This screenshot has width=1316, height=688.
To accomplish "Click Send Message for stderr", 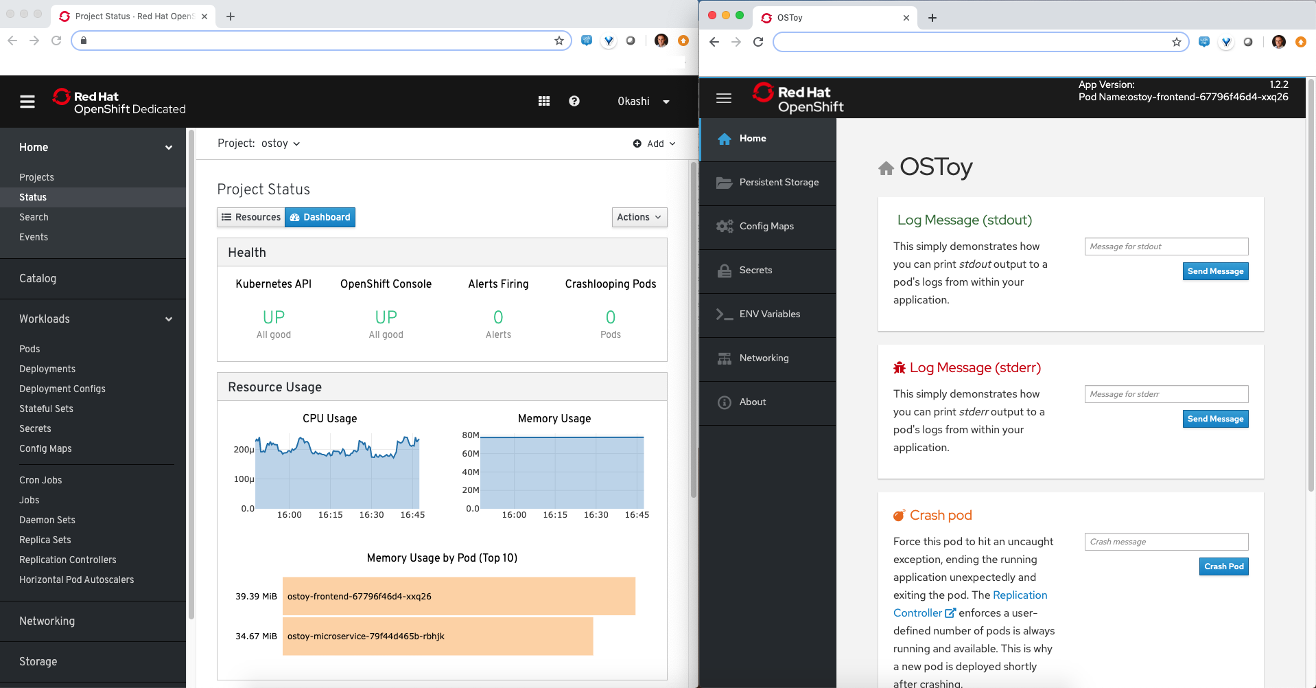I will click(x=1216, y=419).
